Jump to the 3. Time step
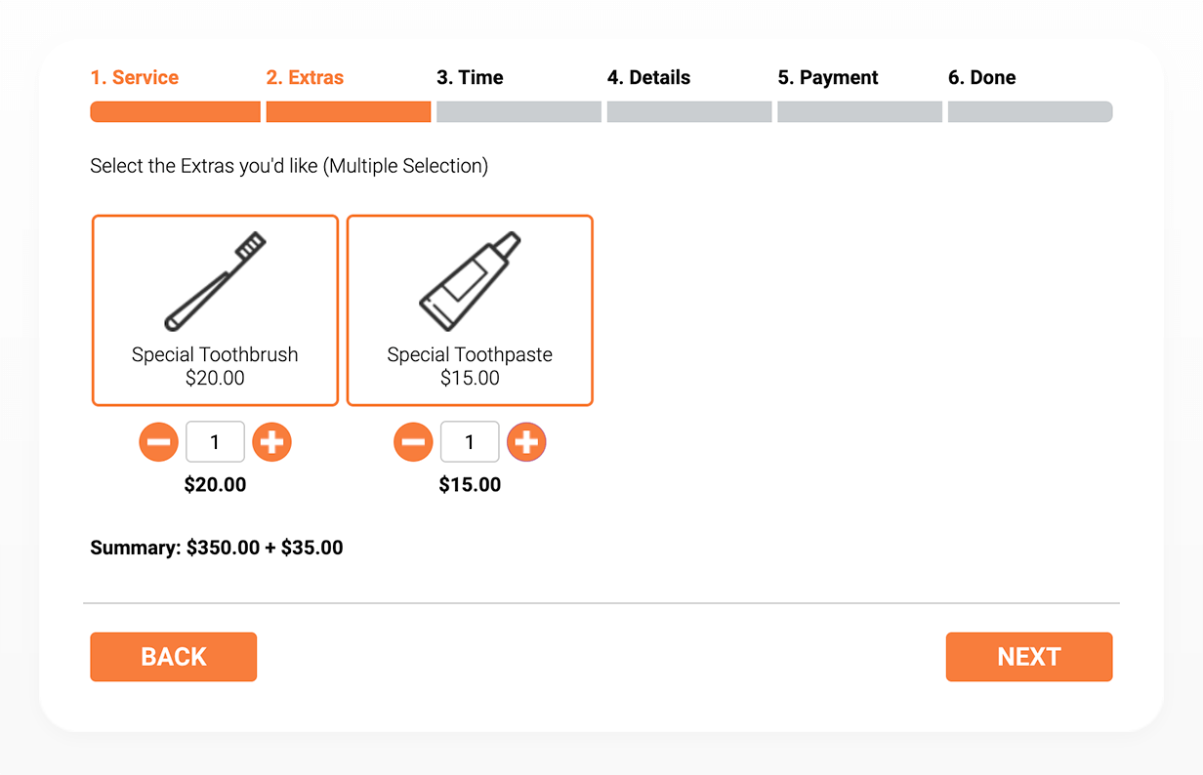The width and height of the screenshot is (1203, 775). [470, 77]
